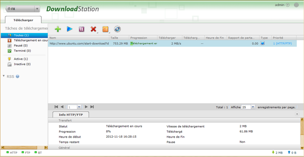Open the admin user menu arrow
Screen dimensions: 304x157
[288, 5]
